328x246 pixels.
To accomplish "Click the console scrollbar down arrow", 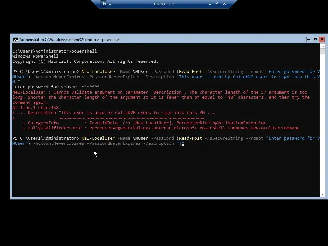I will coord(323,194).
